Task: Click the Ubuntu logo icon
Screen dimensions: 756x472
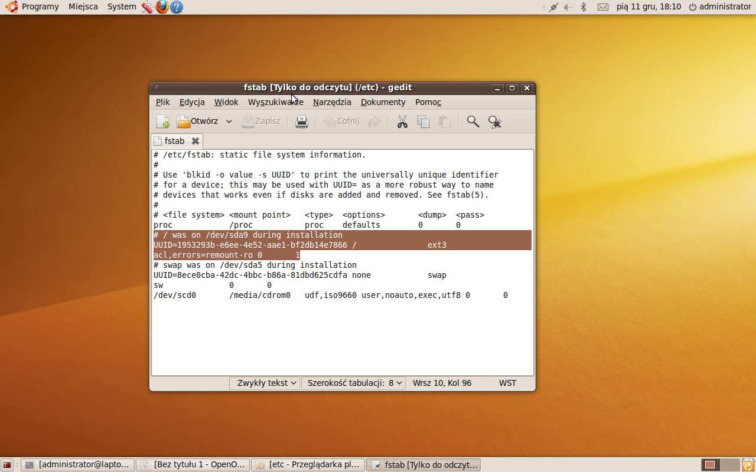Action: [x=12, y=6]
